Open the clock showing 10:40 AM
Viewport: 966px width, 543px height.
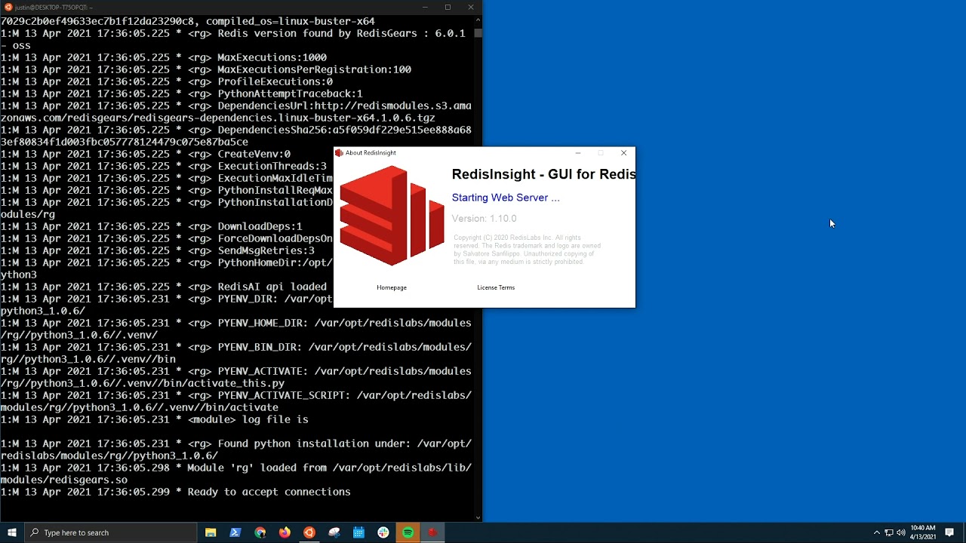tap(923, 528)
